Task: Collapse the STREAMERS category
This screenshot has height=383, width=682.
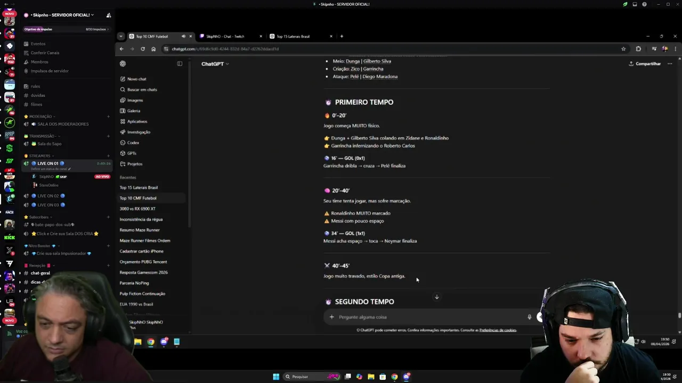Action: click(39, 156)
